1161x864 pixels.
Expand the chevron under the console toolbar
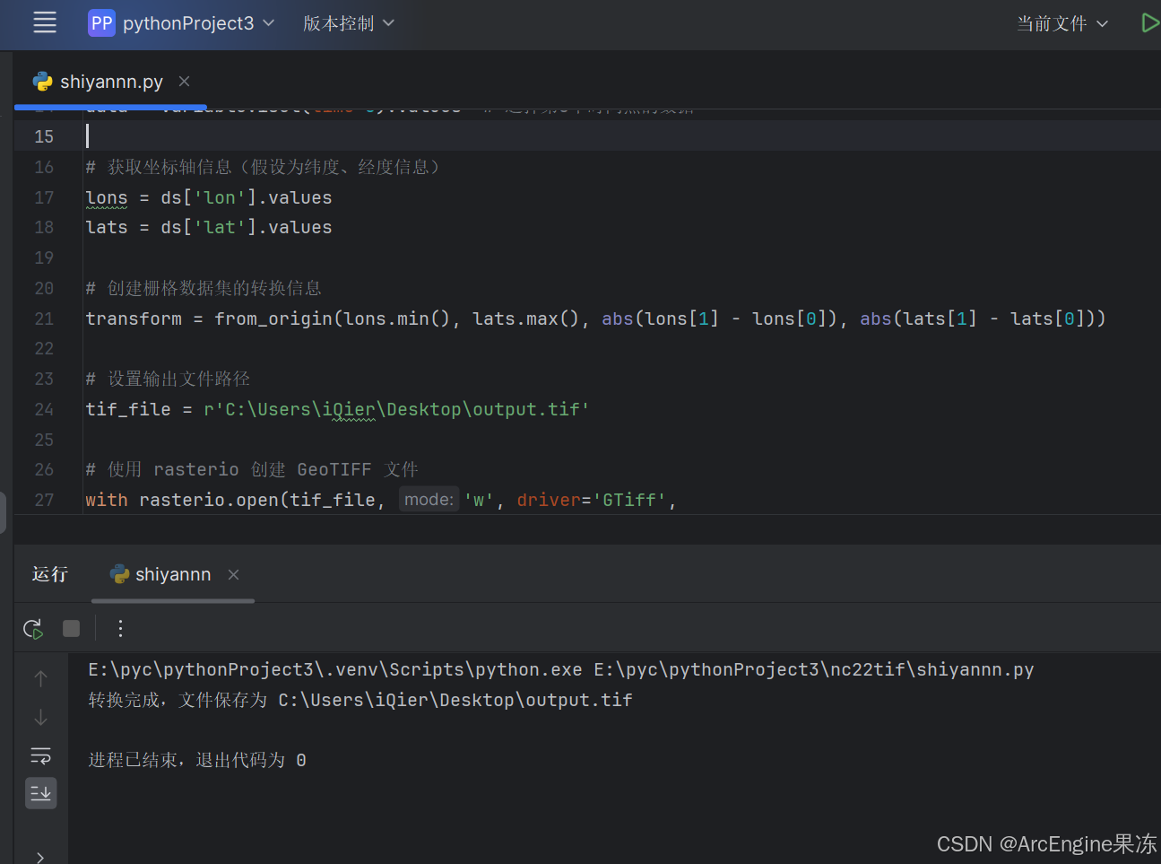coord(40,858)
